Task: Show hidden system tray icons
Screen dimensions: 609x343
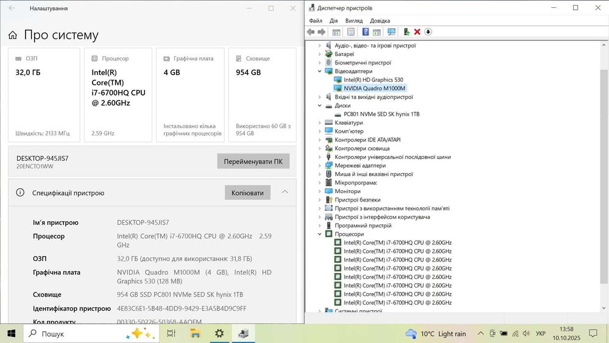Action: point(481,334)
